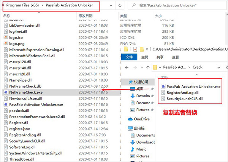Select PresentationFramework.Aero2.dll file name
Screen dimensions: 228x162
pos(37,117)
